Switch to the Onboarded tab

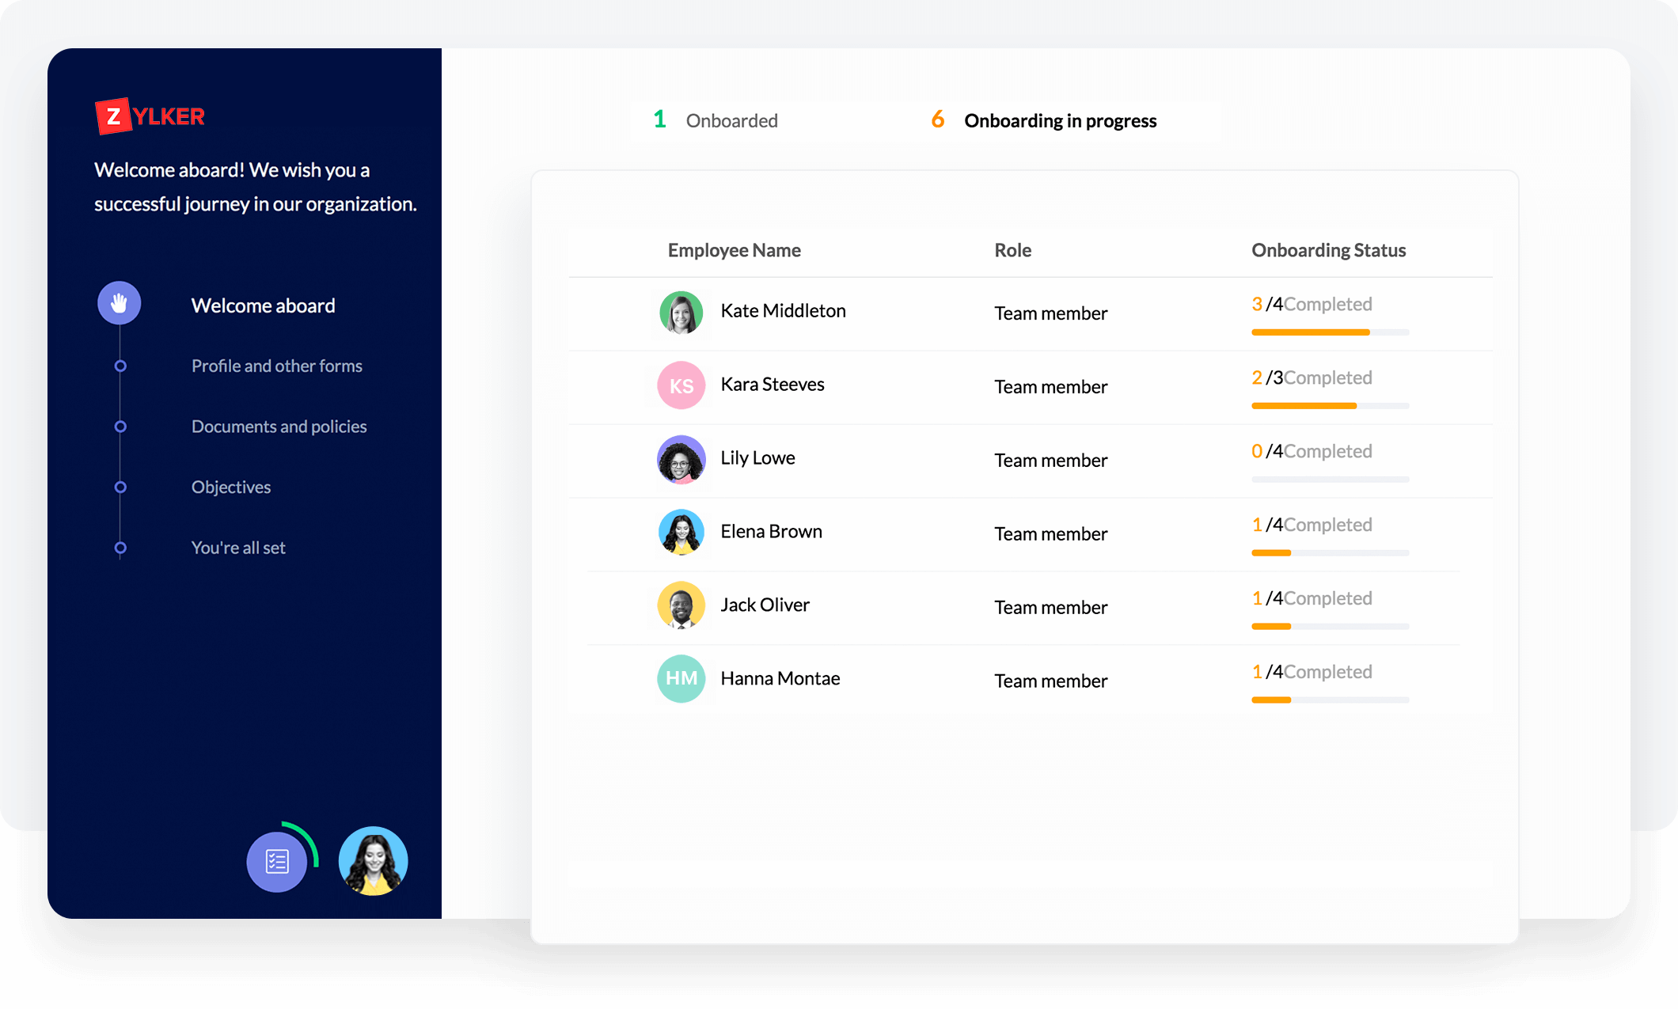pyautogui.click(x=716, y=120)
